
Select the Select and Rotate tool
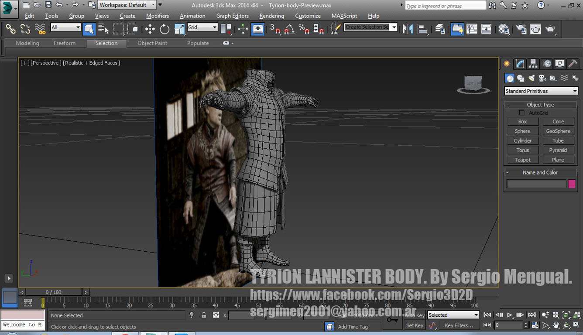coord(165,29)
